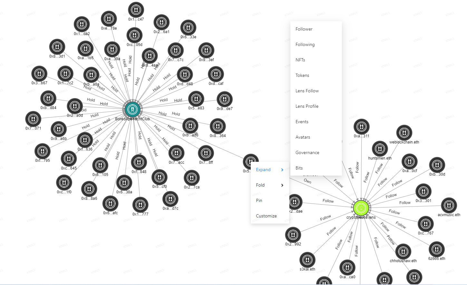The image size is (467, 285).
Task: Select Bits in the expand submenu
Action: [316, 168]
